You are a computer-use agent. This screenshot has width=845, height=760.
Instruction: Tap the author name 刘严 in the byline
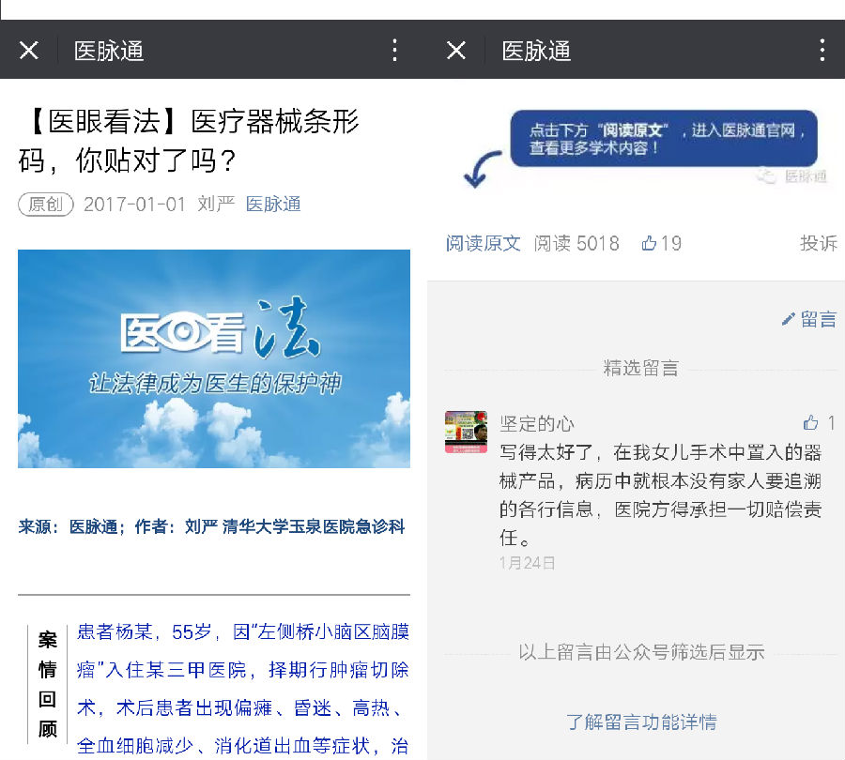pos(216,204)
